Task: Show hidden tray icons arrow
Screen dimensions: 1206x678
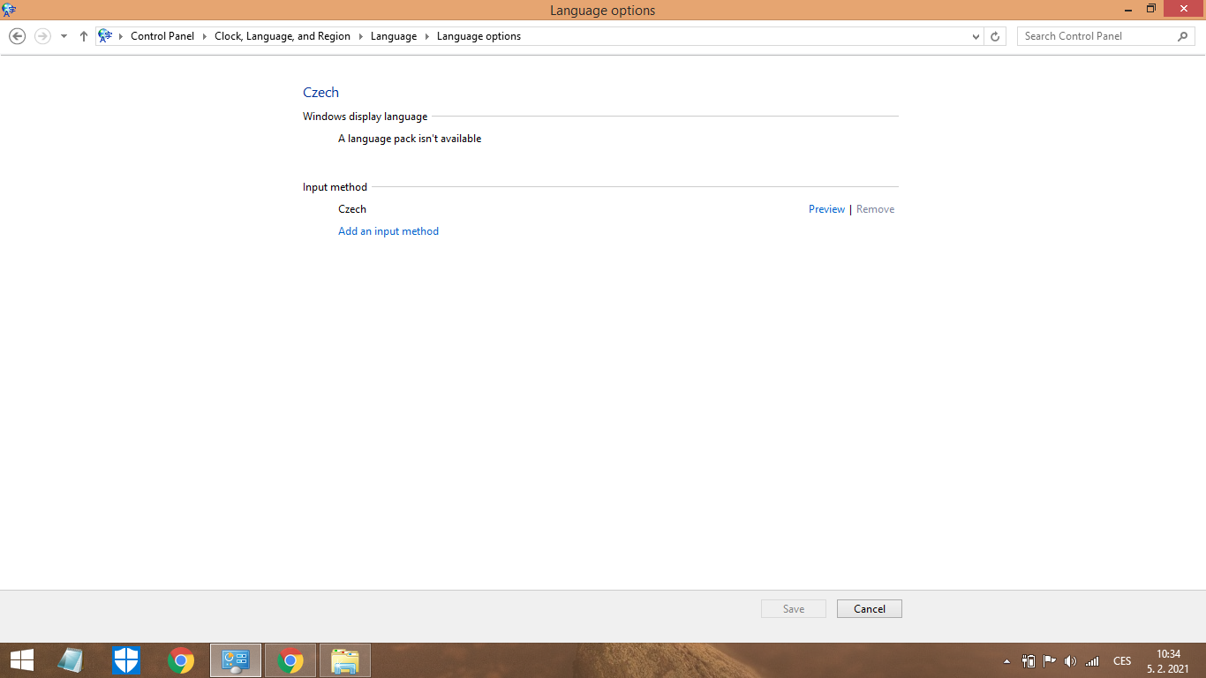Action: coord(1007,661)
